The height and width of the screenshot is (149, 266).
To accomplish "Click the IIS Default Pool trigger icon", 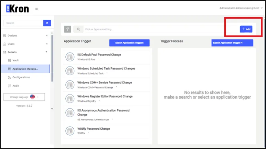I will (70, 57).
